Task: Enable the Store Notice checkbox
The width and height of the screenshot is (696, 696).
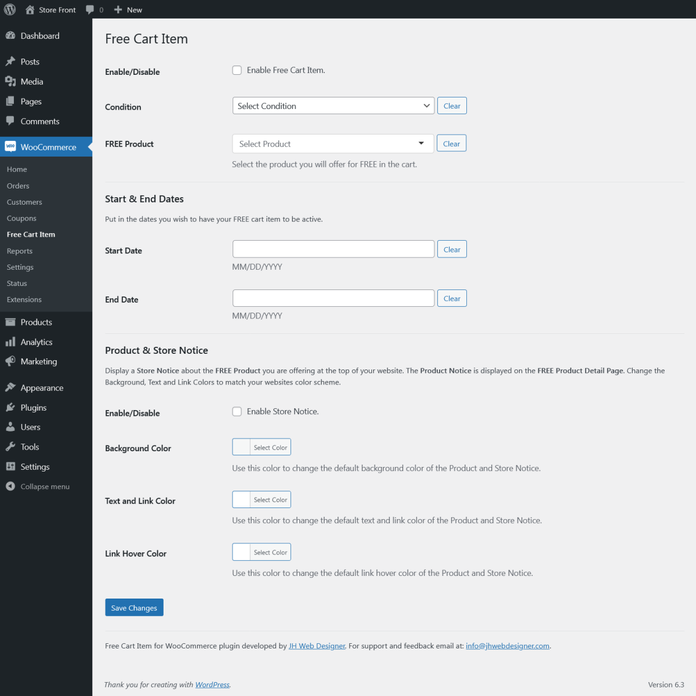Action: 237,411
